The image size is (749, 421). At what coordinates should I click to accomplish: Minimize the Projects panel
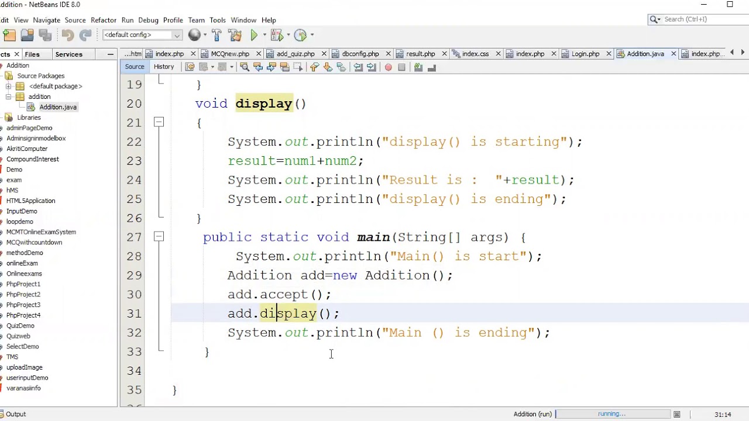[x=110, y=54]
